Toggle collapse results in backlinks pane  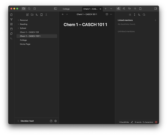[130, 15]
